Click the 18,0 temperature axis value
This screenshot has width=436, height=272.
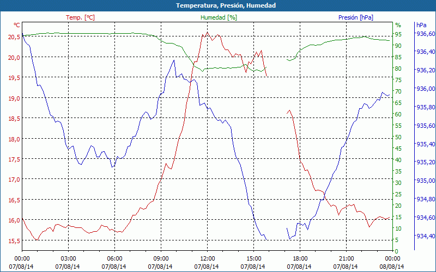click(x=14, y=139)
